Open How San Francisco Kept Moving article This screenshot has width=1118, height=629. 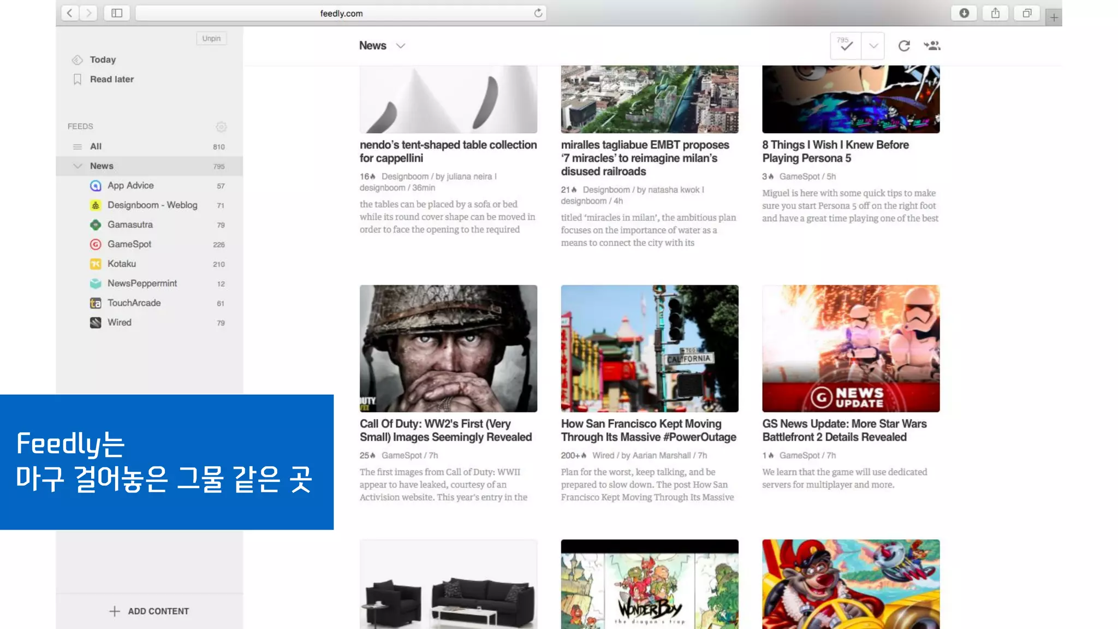pos(649,431)
